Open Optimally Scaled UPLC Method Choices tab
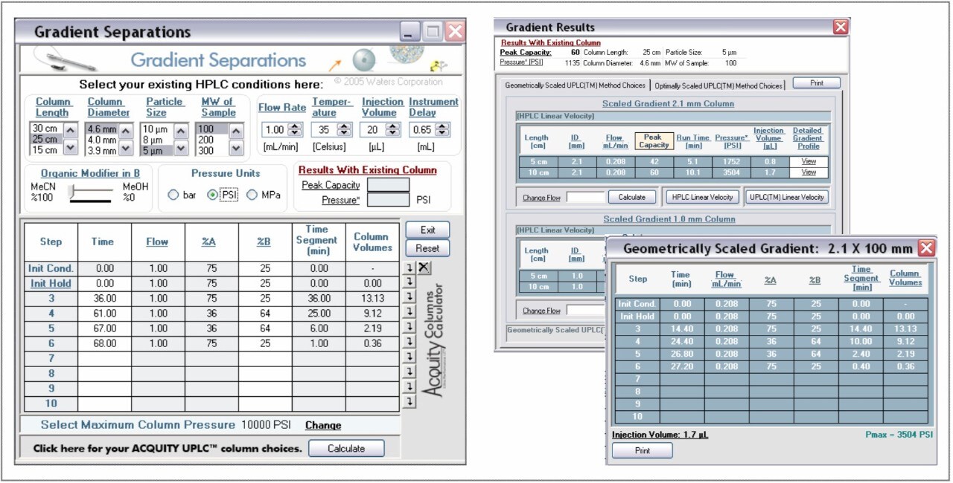The image size is (953, 483). point(718,85)
